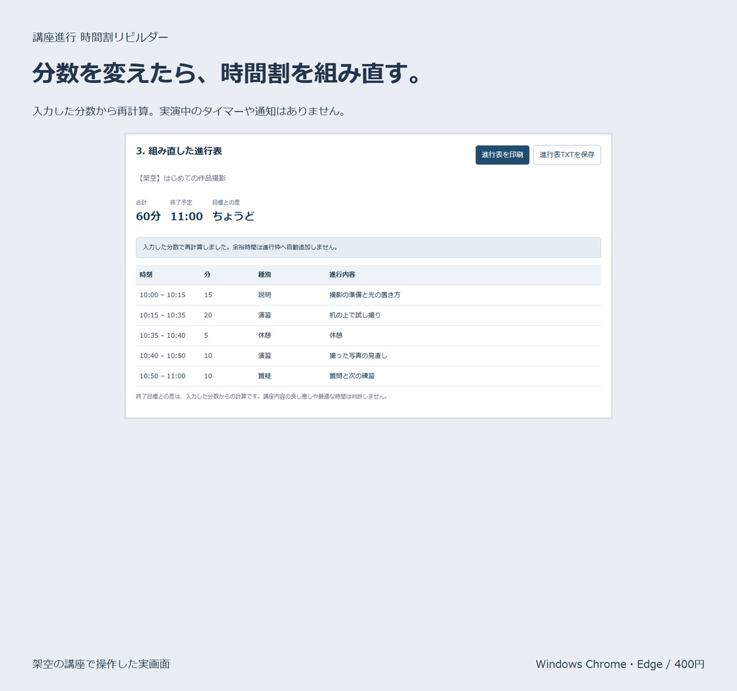Image resolution: width=737 pixels, height=691 pixels.
Task: Select the 10:40 – 10:50 time cell
Action: (x=163, y=356)
